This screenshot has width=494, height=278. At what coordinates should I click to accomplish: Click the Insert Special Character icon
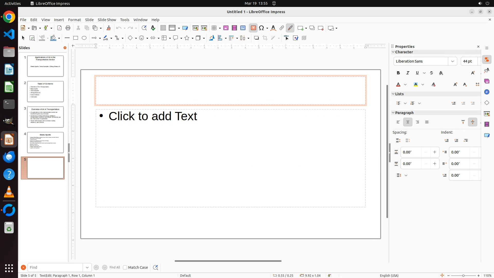pos(262,28)
